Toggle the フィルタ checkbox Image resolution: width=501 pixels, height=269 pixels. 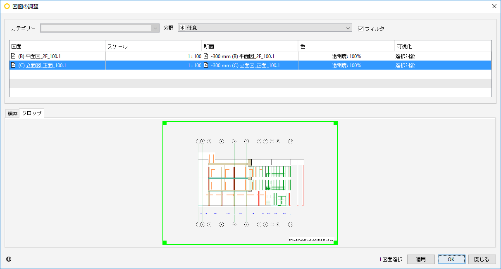(360, 28)
